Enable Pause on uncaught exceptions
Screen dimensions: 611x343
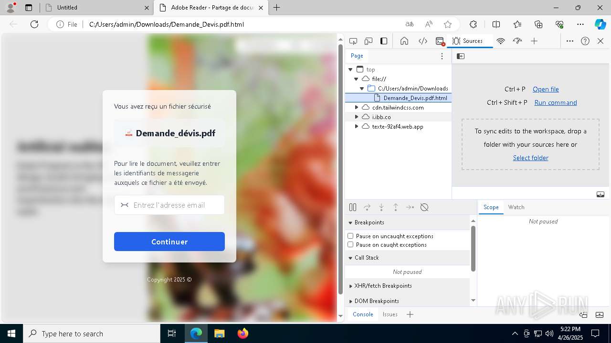pyautogui.click(x=350, y=236)
